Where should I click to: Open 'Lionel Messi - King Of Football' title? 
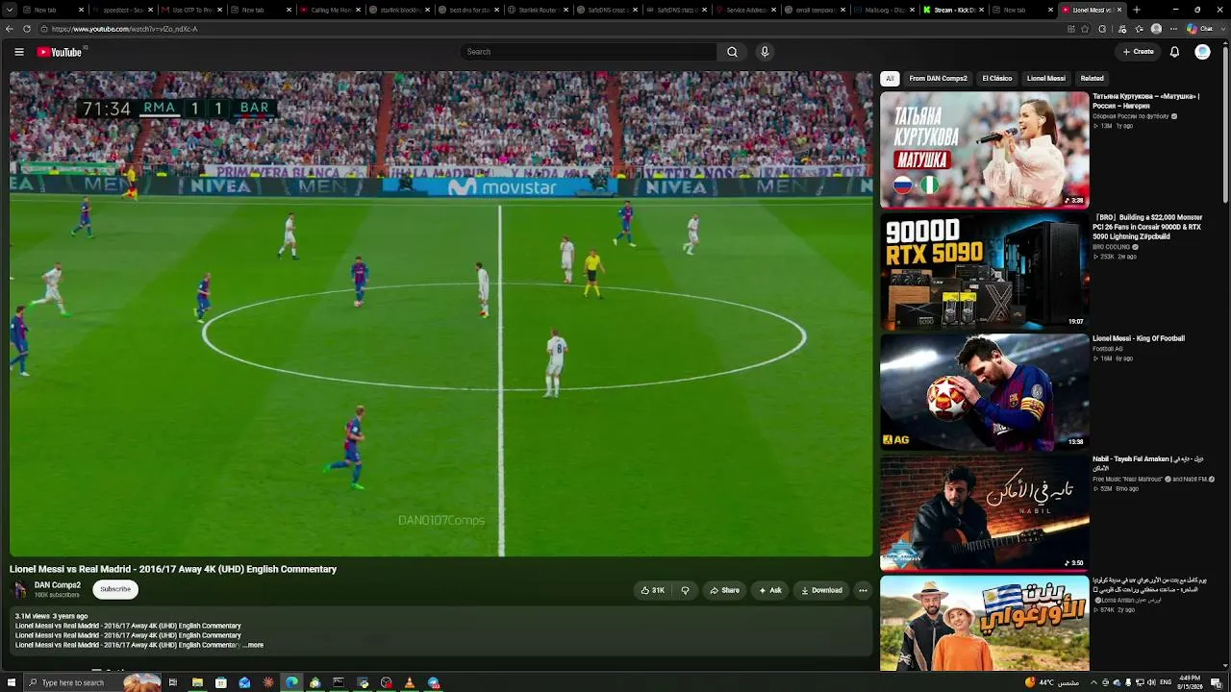(1139, 338)
